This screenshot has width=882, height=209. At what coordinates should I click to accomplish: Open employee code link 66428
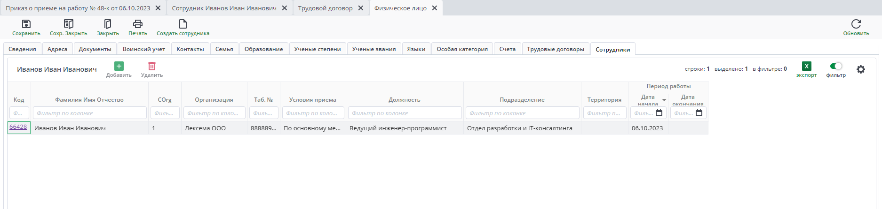18,127
